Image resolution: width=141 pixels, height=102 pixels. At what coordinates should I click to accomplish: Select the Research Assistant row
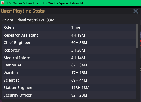pos(69,35)
